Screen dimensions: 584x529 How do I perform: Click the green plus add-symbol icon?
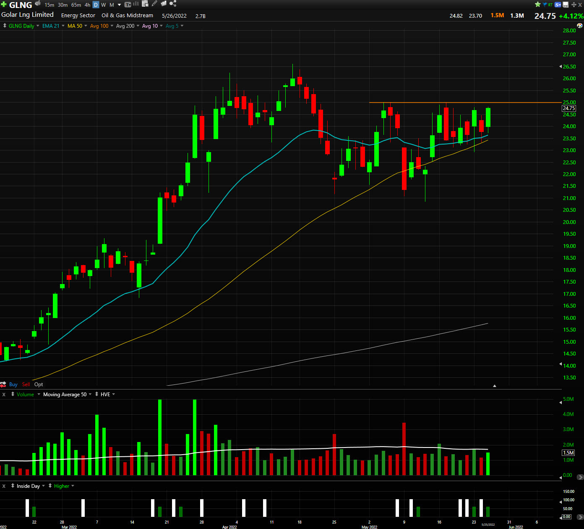(4, 4)
